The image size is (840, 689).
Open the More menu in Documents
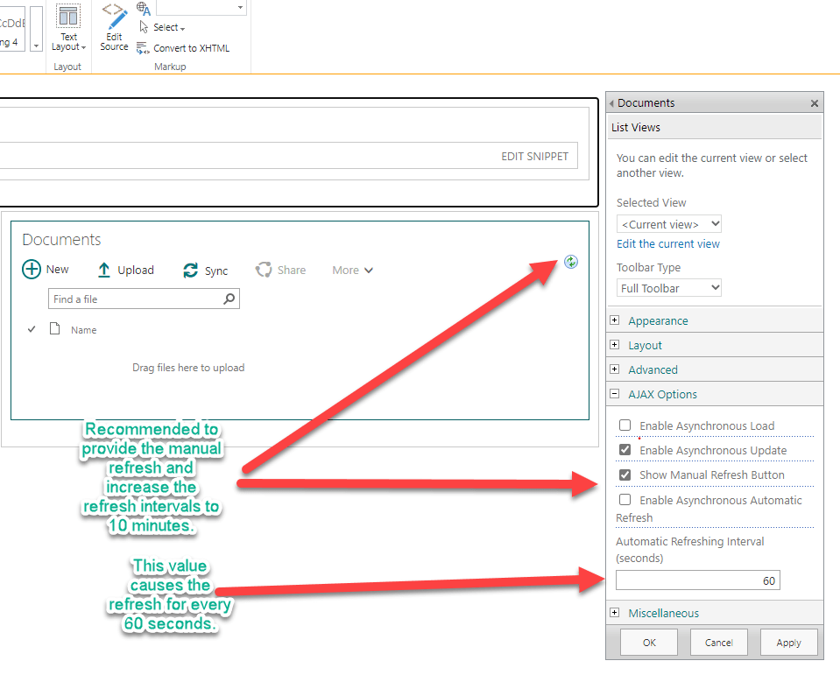(x=353, y=271)
